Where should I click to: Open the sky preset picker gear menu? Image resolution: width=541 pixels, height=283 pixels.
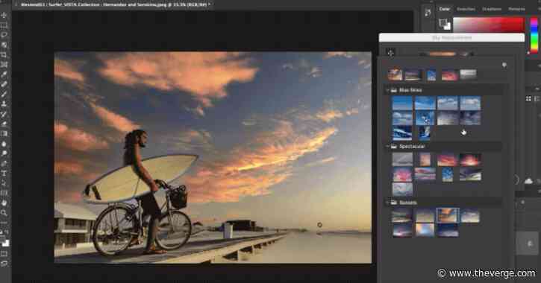[x=504, y=65]
